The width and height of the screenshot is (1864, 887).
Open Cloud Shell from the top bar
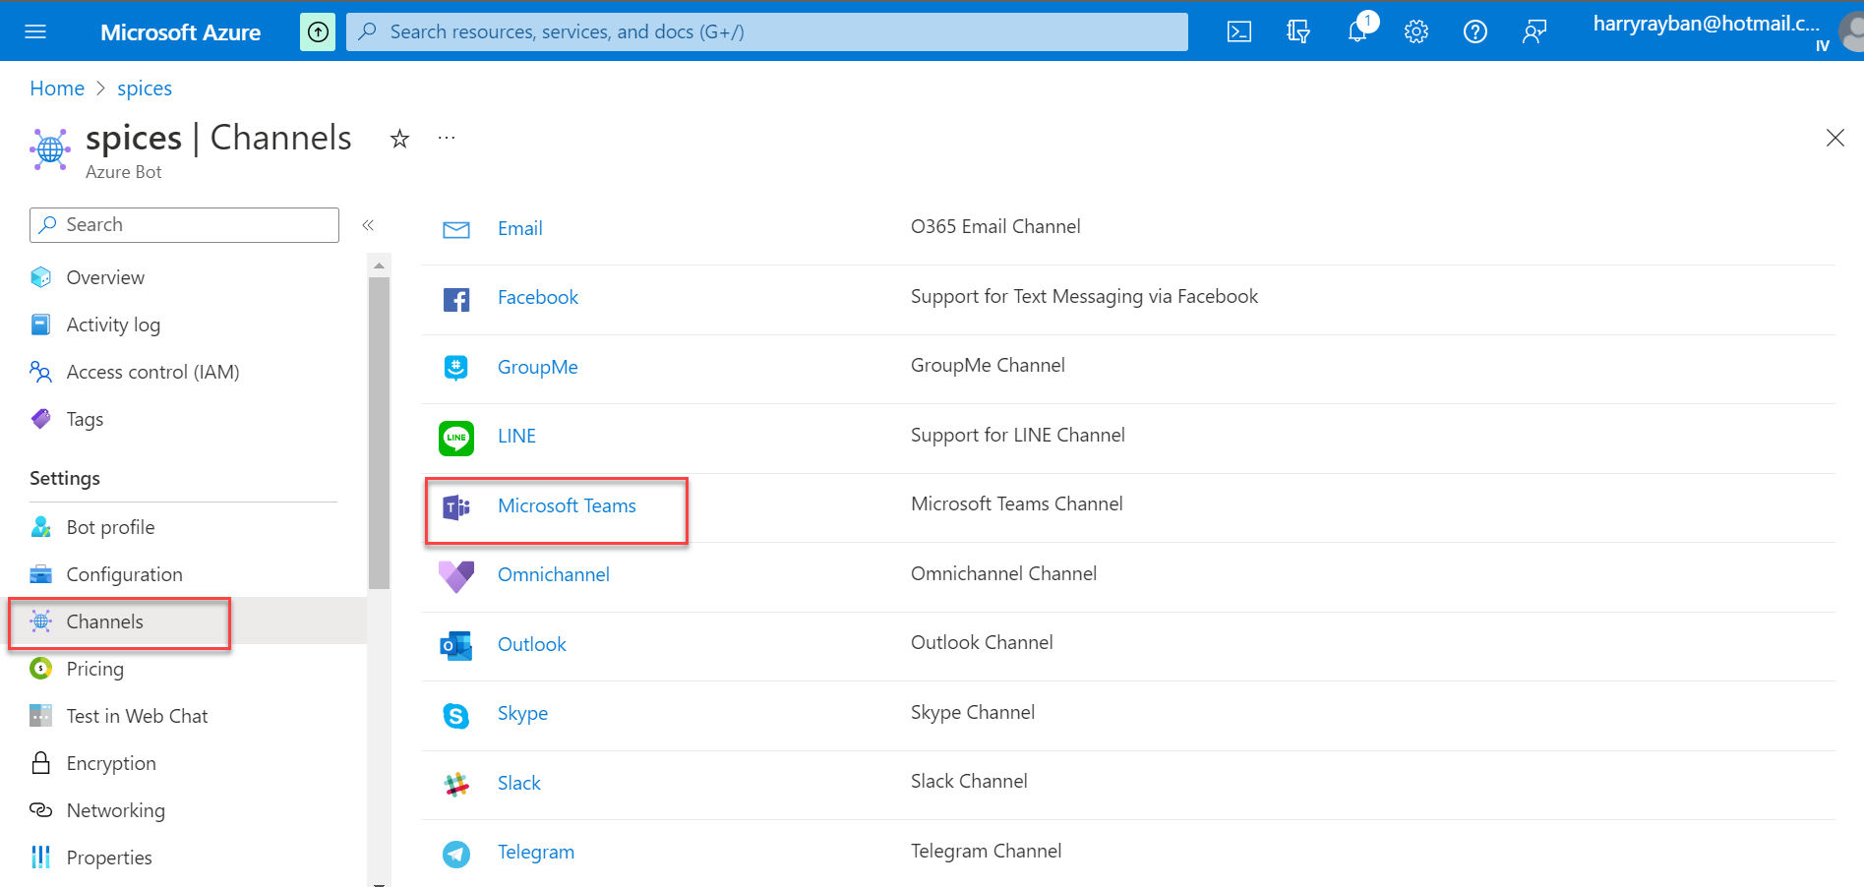(1239, 31)
